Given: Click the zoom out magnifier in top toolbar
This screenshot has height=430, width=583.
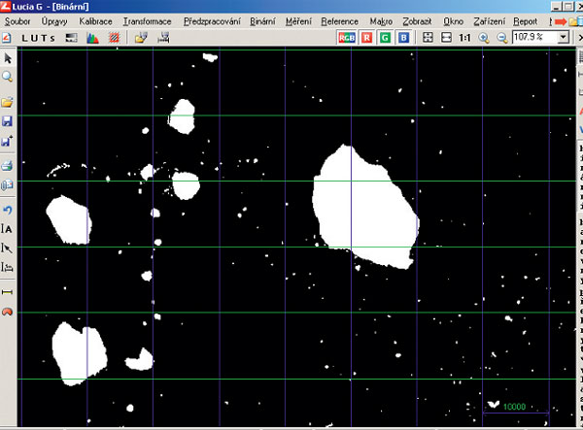Looking at the screenshot, I should point(501,37).
